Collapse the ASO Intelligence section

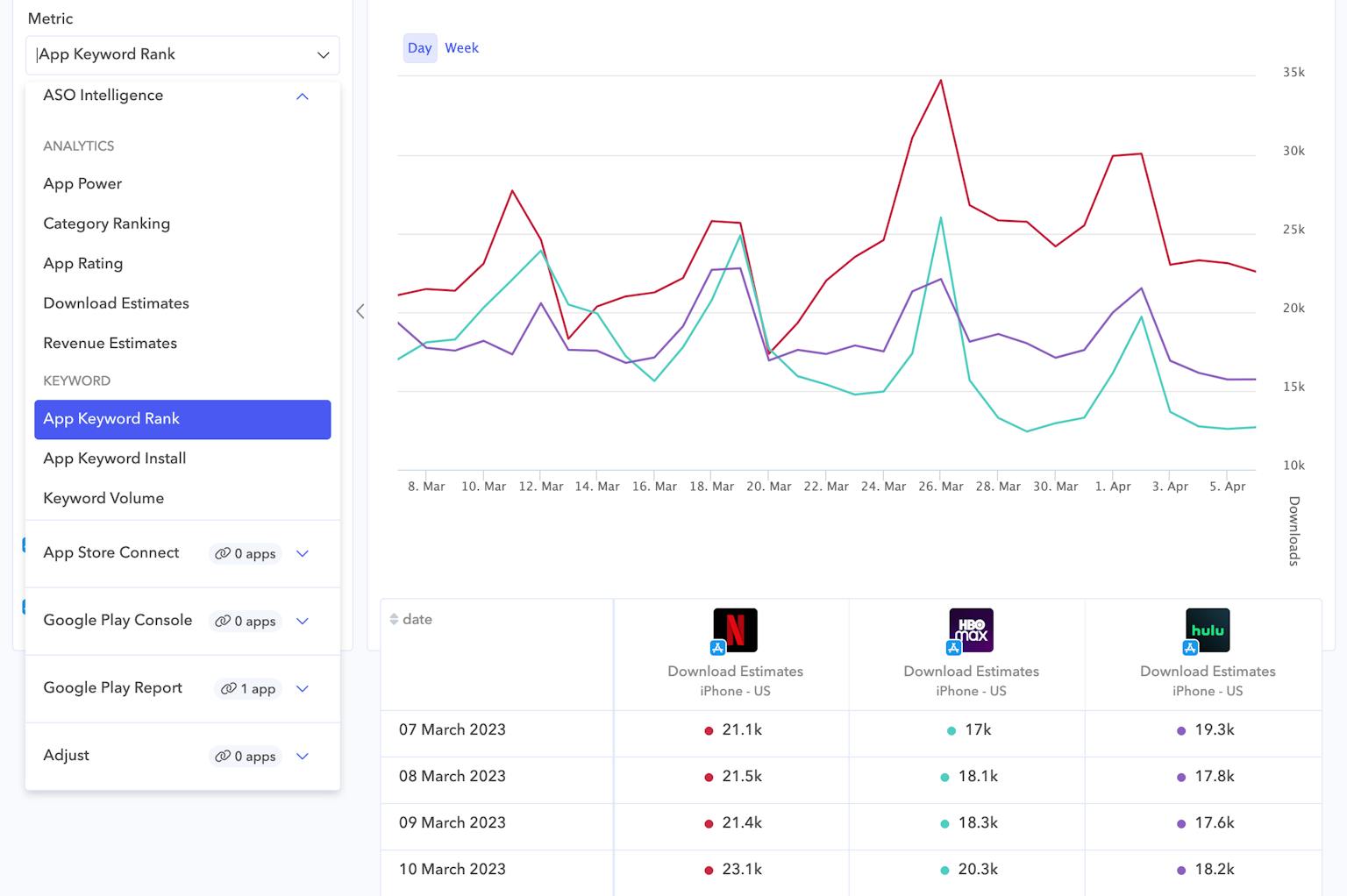tap(303, 96)
